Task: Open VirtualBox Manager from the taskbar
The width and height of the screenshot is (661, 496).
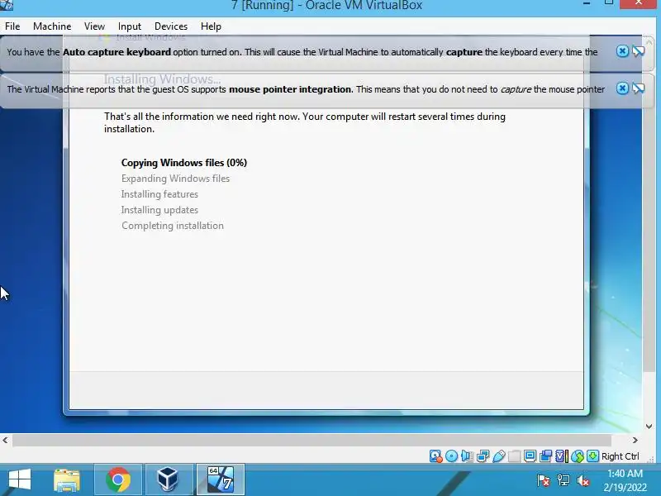Action: 168,479
